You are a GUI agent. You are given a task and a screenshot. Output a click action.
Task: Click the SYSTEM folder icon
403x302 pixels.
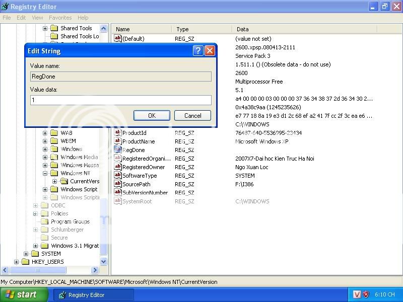pos(35,254)
